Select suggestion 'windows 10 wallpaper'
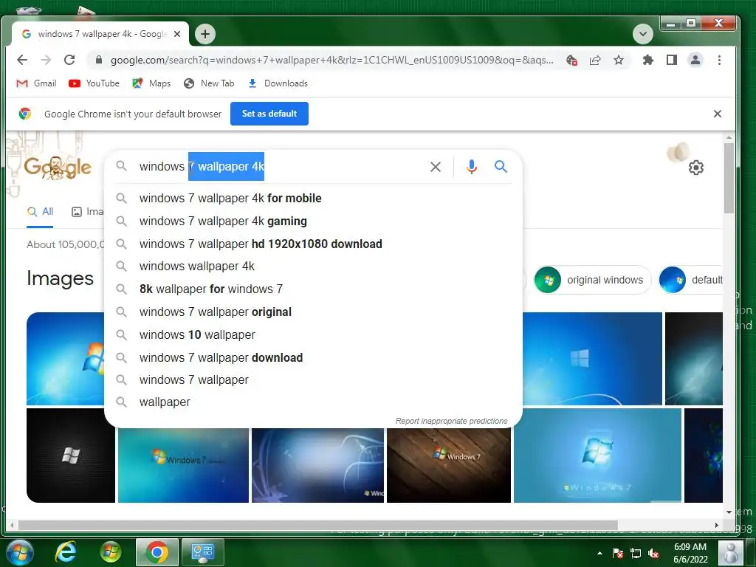This screenshot has width=756, height=567. 313,334
